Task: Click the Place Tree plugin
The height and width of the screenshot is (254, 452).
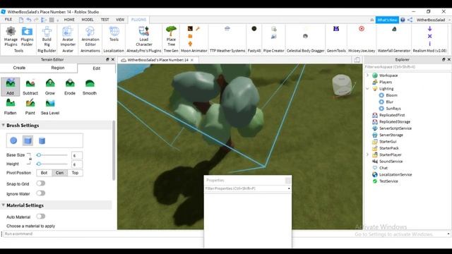Action: [171, 36]
